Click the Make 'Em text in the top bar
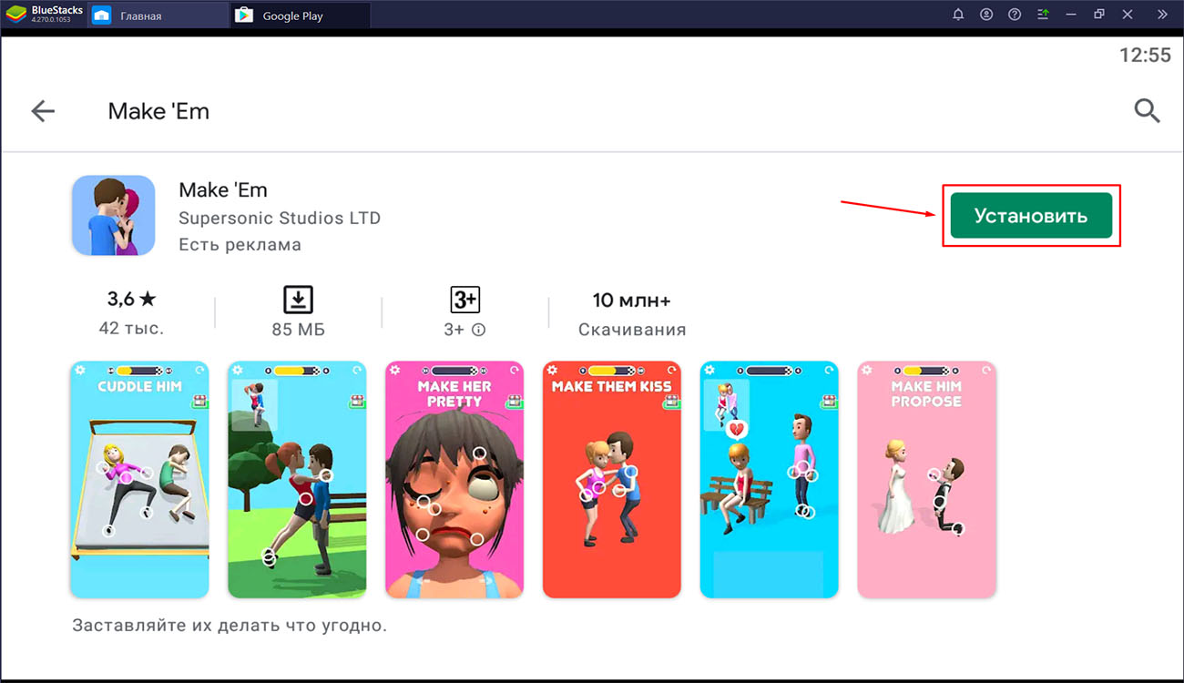1184x683 pixels. click(x=158, y=111)
